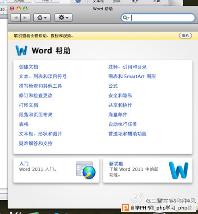
Task: Open the 入门 link
Action: point(24,164)
